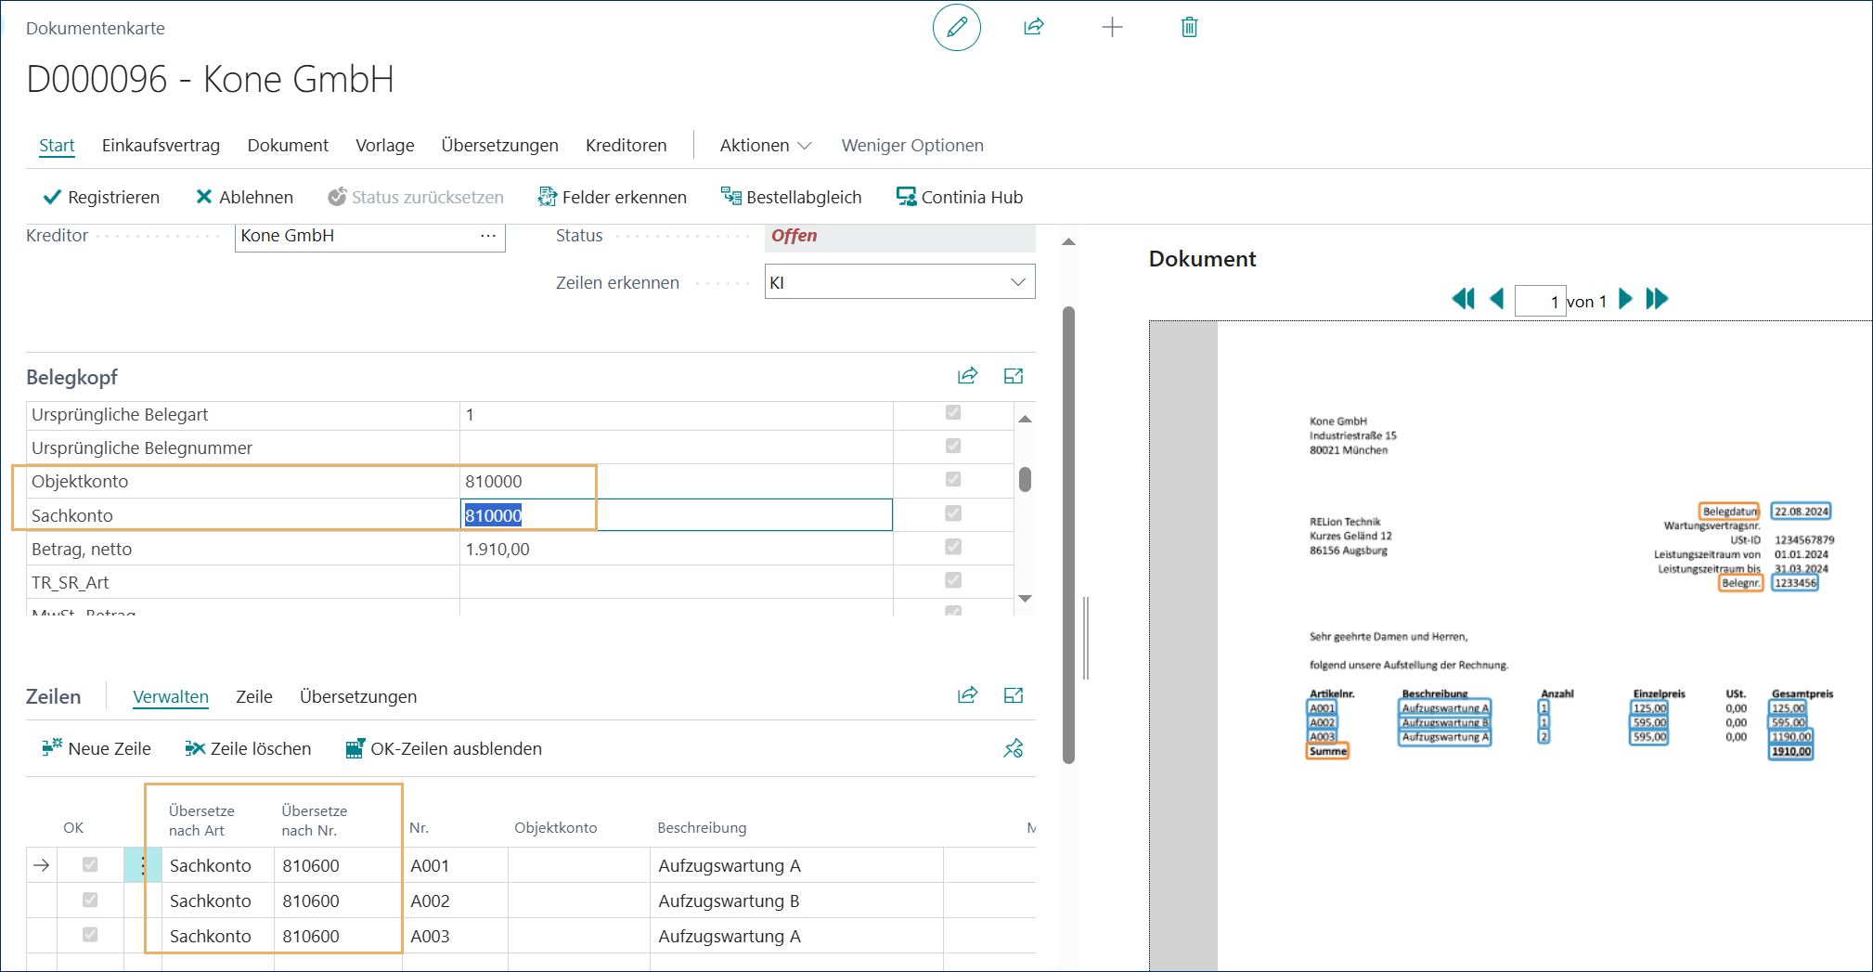The width and height of the screenshot is (1873, 972).
Task: Click the share icon in header
Action: tap(1034, 27)
